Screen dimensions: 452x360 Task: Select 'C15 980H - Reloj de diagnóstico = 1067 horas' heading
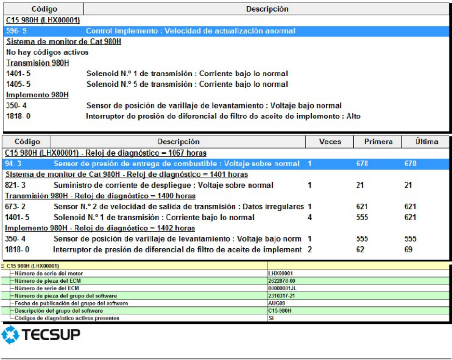[x=106, y=153]
